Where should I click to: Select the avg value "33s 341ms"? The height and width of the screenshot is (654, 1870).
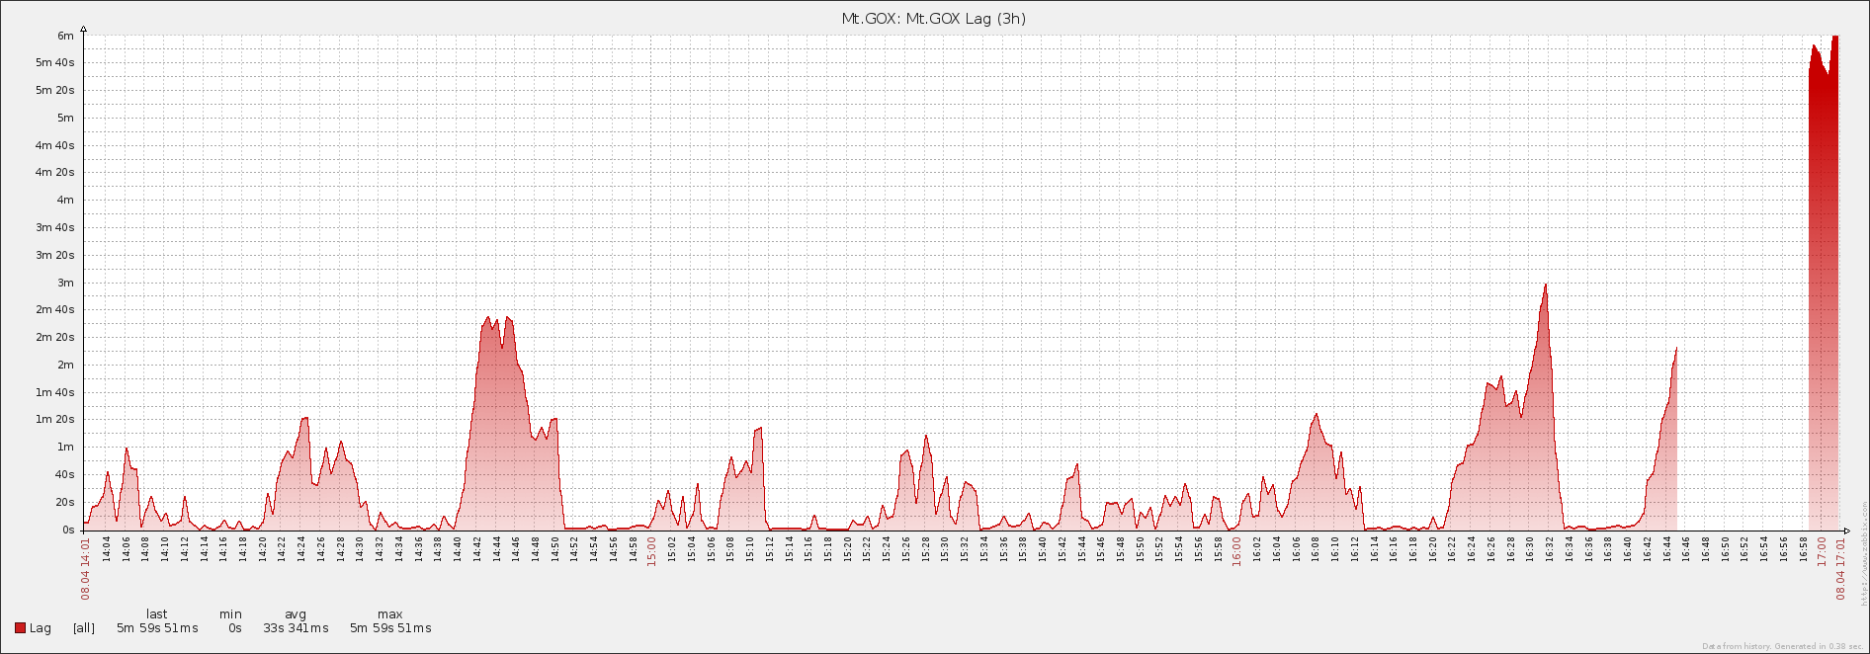click(296, 628)
